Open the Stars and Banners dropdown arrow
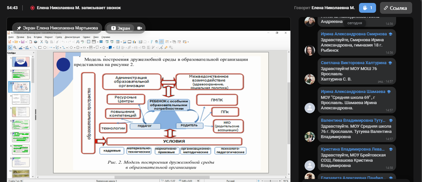Image resolution: width=422 pixels, height=182 pixels. tap(107, 47)
